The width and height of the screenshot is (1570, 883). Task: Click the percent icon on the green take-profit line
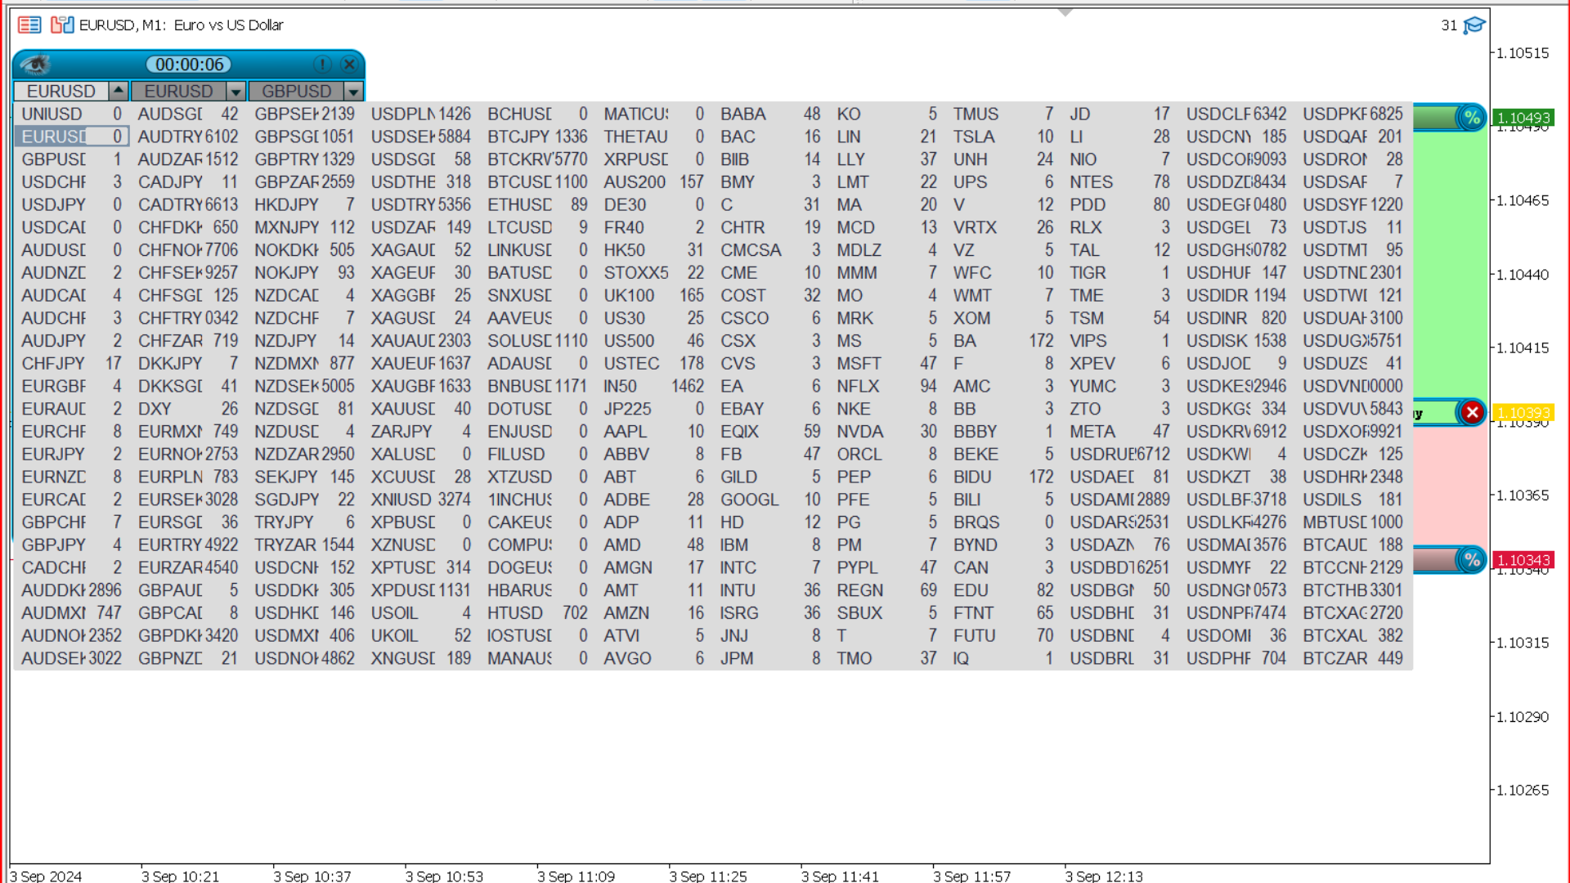pyautogui.click(x=1472, y=118)
